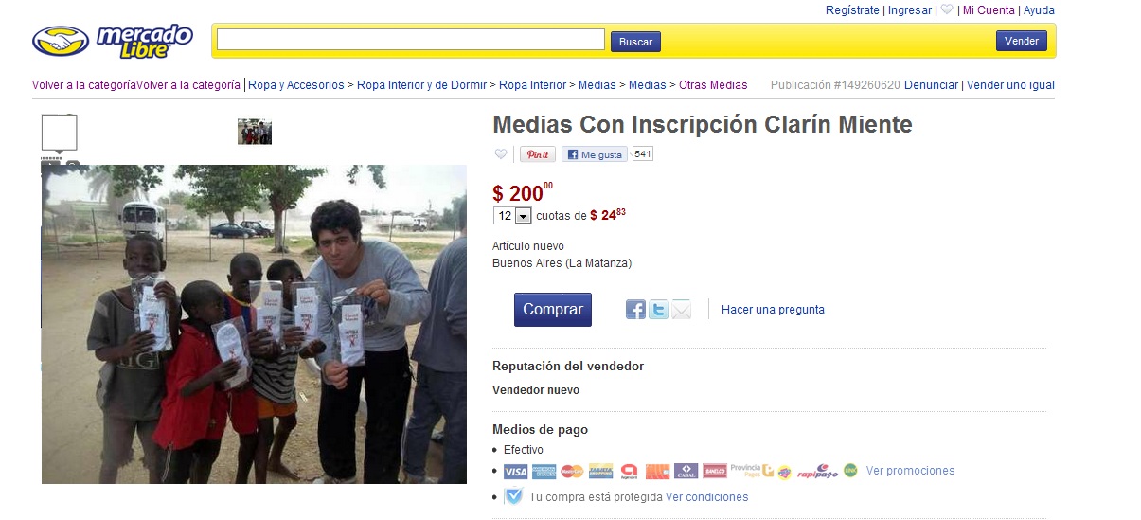Select the small product photo thumbnail

(x=255, y=132)
